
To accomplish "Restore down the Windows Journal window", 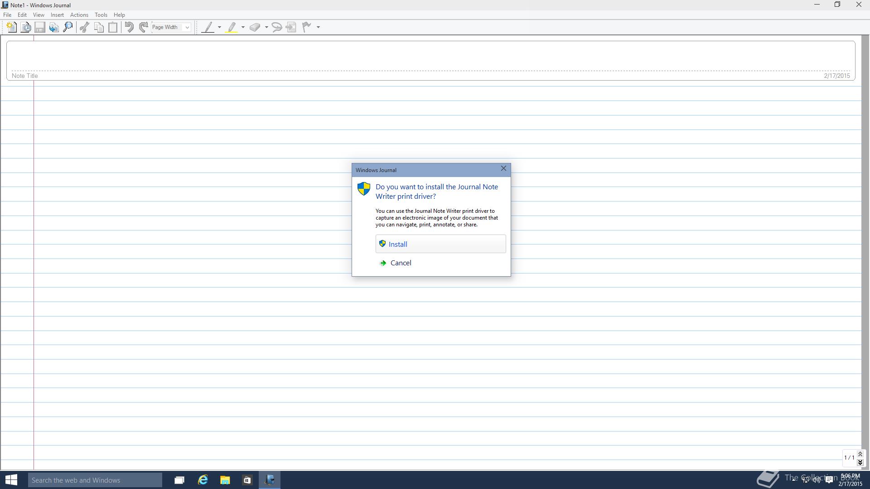I will 837,5.
